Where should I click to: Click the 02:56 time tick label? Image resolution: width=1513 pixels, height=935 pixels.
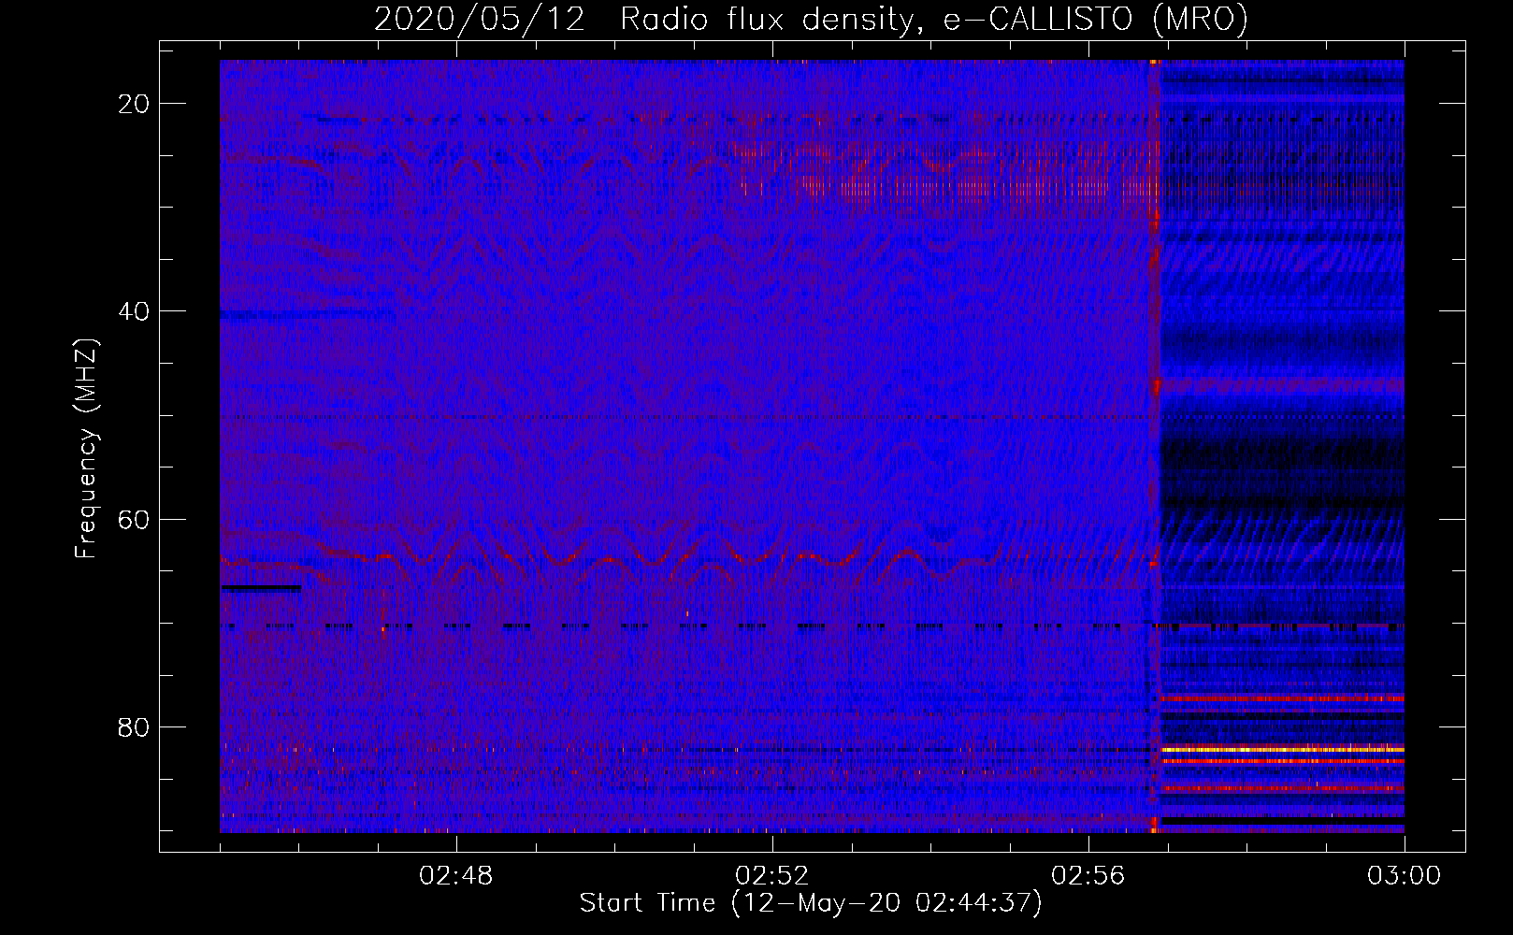[1088, 876]
